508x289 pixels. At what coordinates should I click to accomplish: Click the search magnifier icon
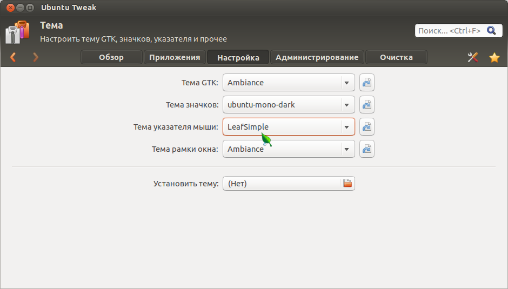pyautogui.click(x=491, y=30)
